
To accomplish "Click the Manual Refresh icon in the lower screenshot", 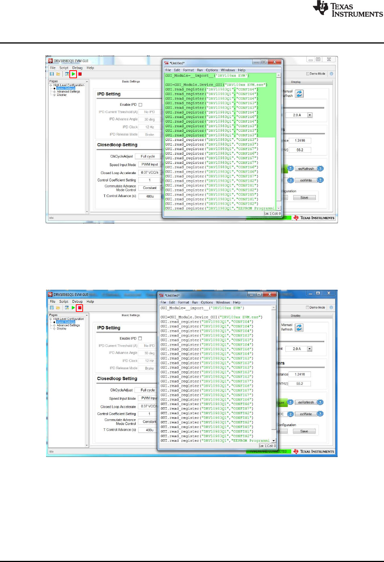I will coord(299,328).
